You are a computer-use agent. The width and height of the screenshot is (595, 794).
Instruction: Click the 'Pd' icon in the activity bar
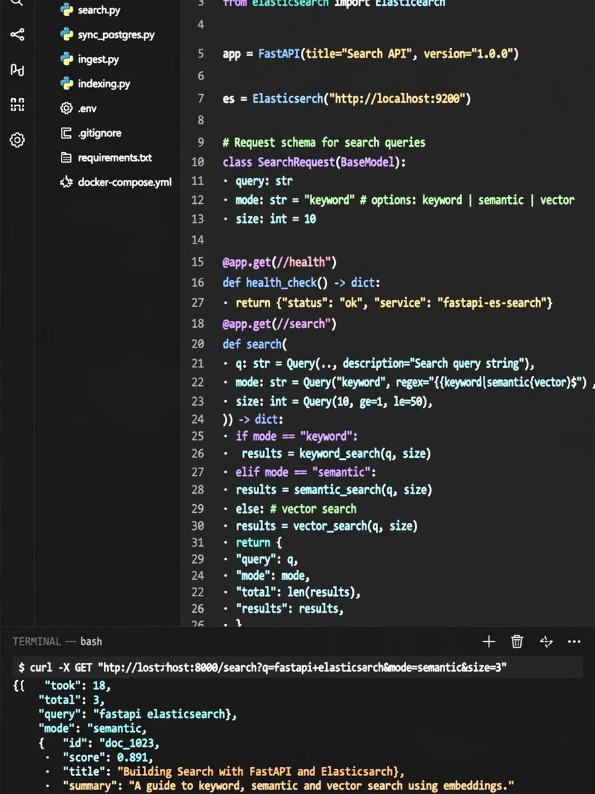pos(17,69)
